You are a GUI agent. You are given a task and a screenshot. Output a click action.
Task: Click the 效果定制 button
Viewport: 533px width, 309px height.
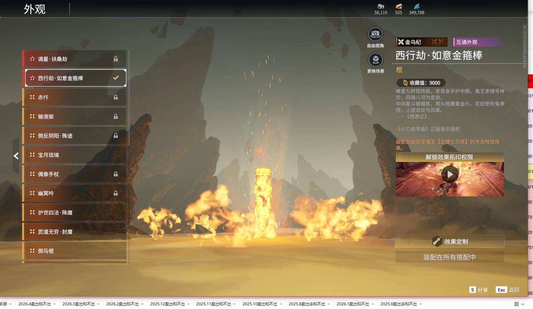[450, 242]
